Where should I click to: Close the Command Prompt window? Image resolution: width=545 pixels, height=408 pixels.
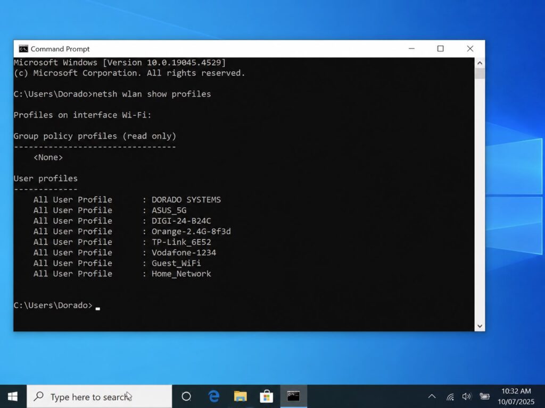470,49
